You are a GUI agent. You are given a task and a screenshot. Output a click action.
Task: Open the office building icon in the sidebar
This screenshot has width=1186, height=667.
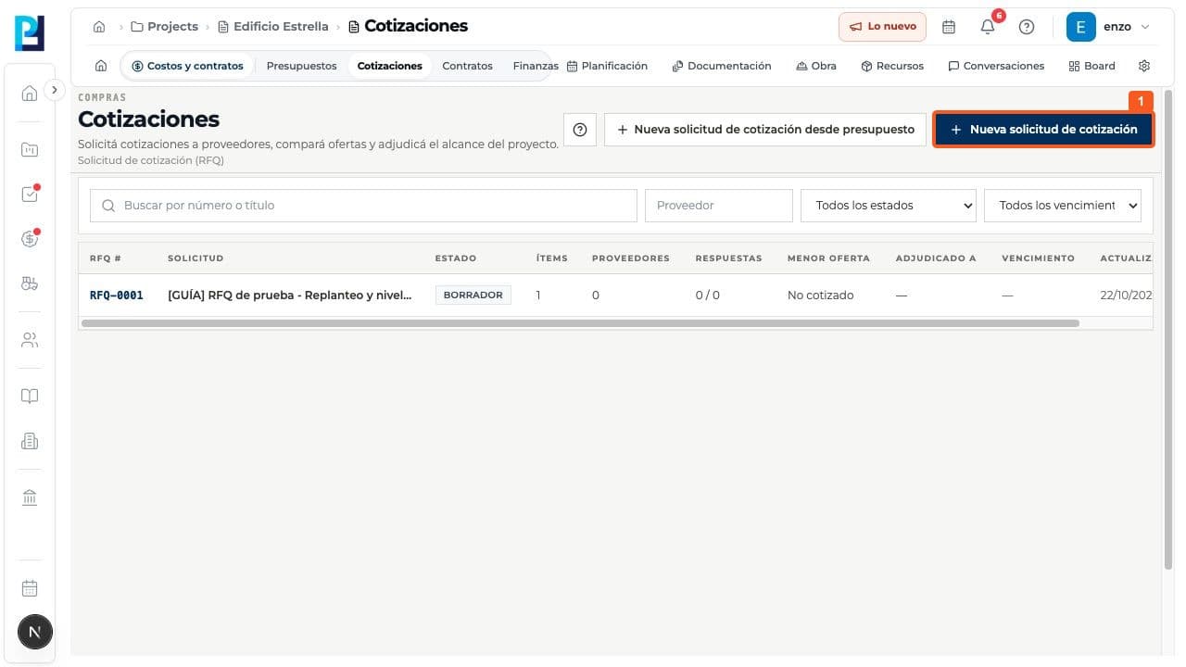(x=30, y=442)
